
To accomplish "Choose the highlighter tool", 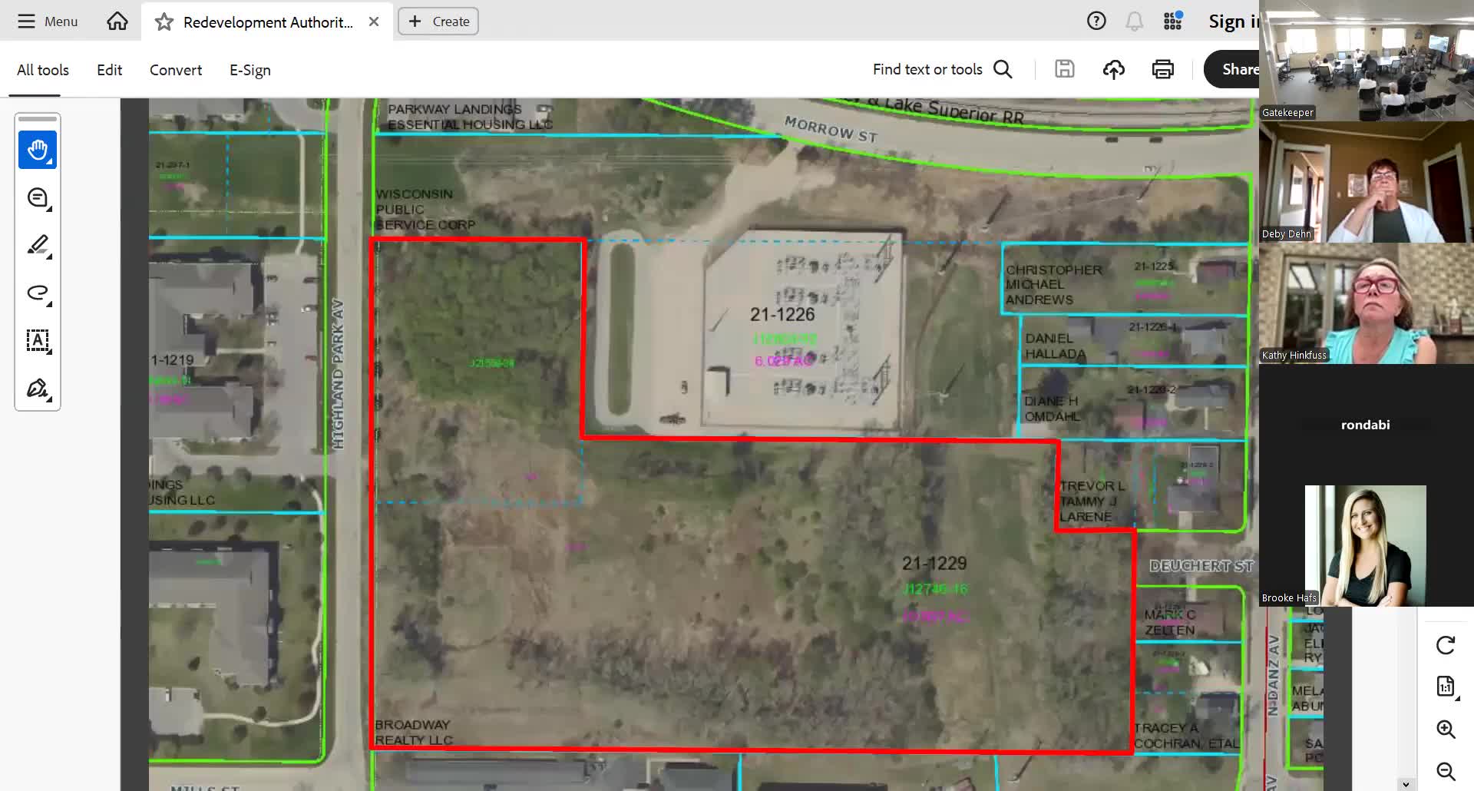I will point(38,246).
